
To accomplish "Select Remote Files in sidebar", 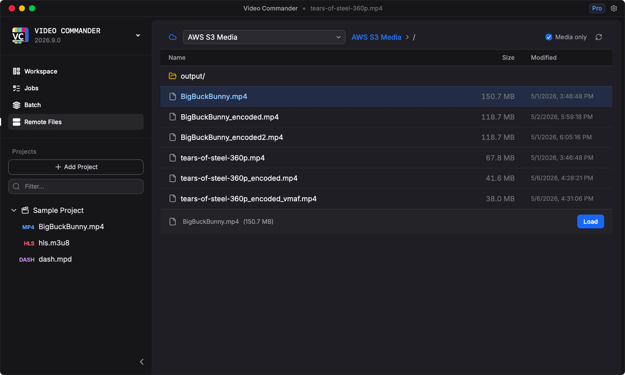I will pos(76,122).
